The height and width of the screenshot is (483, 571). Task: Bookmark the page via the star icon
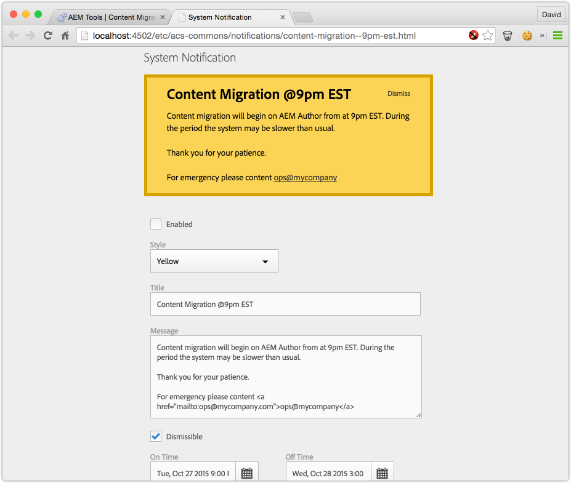point(487,36)
